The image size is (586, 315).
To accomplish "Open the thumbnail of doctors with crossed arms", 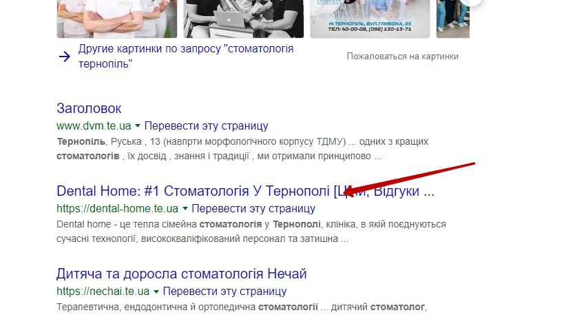I will pos(117,19).
